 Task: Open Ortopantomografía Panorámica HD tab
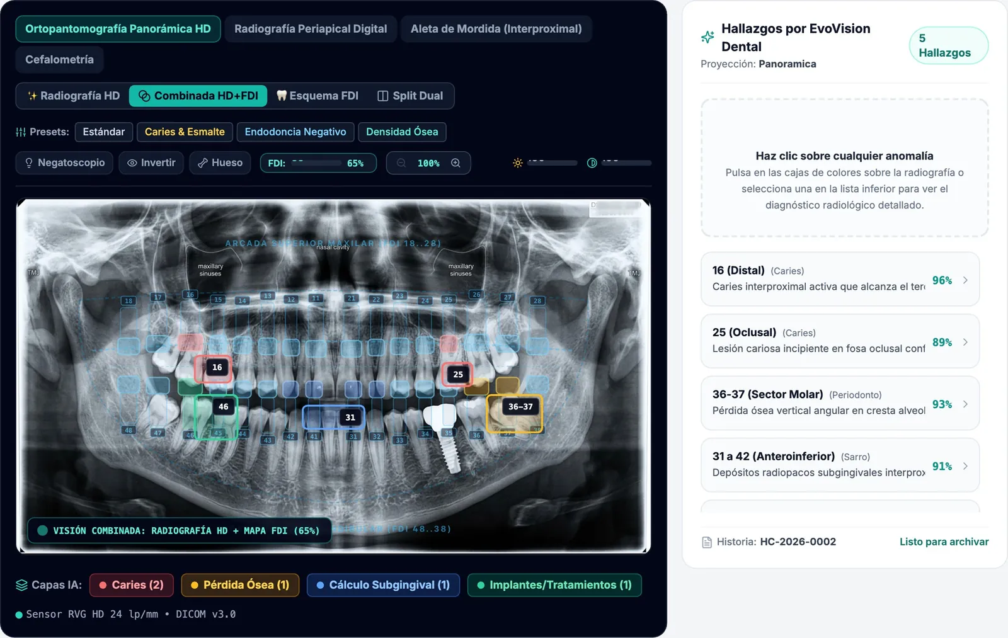coord(118,29)
